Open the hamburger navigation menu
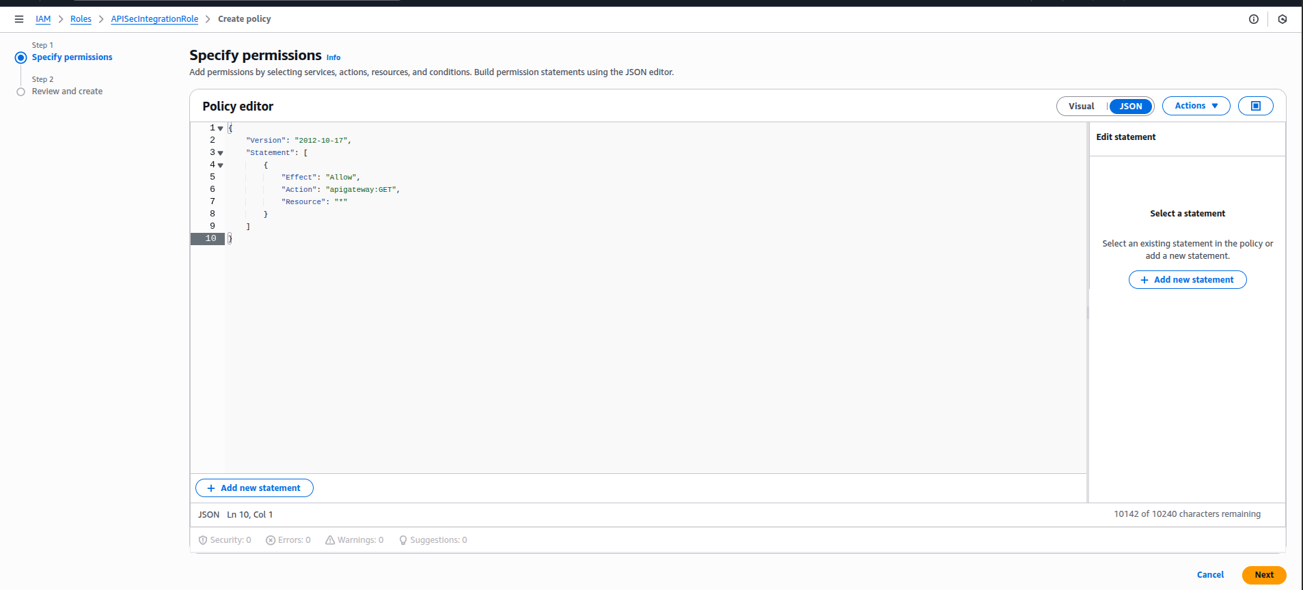The width and height of the screenshot is (1303, 590). click(x=19, y=19)
